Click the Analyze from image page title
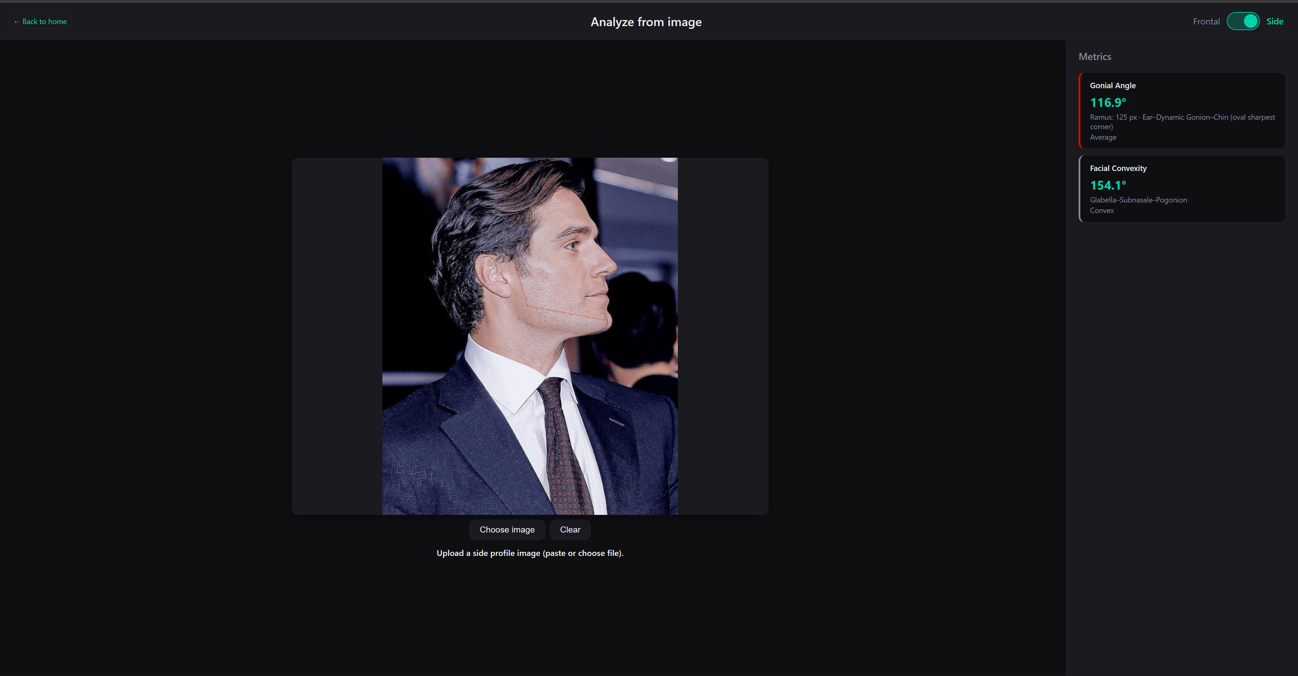 [x=646, y=22]
